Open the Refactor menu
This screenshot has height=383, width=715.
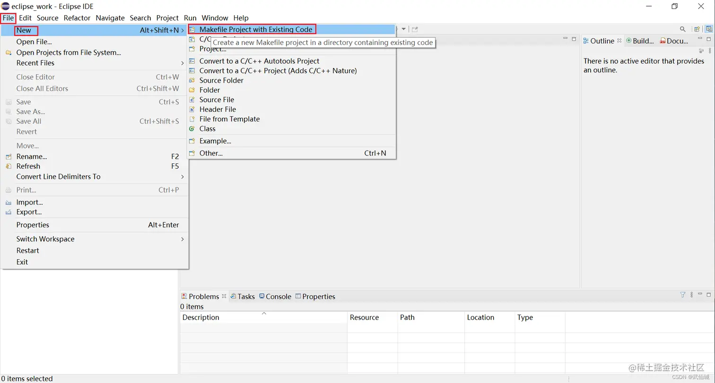point(77,18)
